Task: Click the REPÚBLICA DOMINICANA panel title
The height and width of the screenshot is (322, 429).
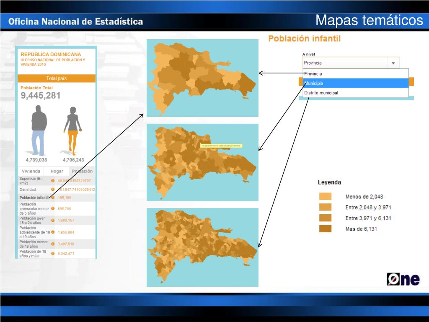Action: (51, 55)
